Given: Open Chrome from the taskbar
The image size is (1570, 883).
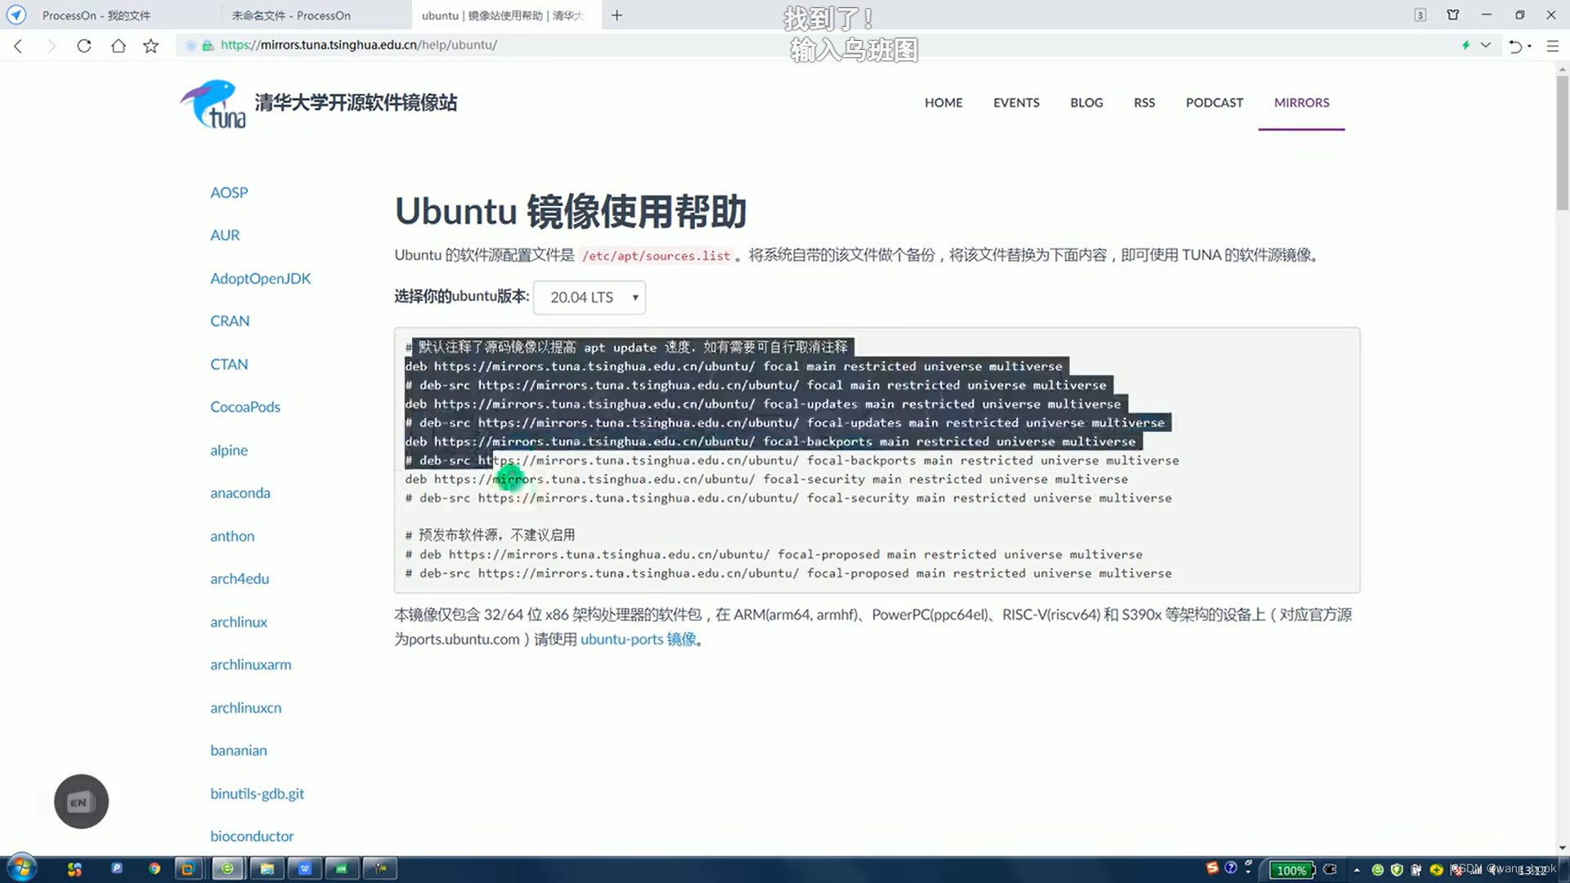Looking at the screenshot, I should click(x=155, y=868).
